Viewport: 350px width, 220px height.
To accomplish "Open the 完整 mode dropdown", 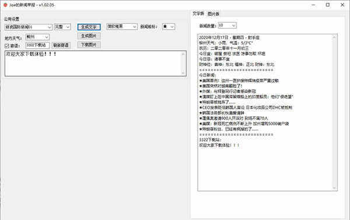I will coord(62,27).
